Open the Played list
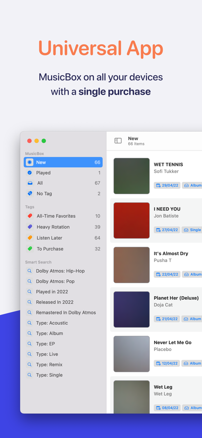The image size is (202, 438). pyautogui.click(x=63, y=173)
